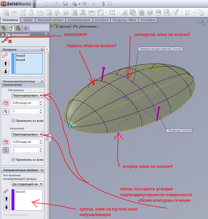Move profile up in Профили list

(x=6, y=64)
